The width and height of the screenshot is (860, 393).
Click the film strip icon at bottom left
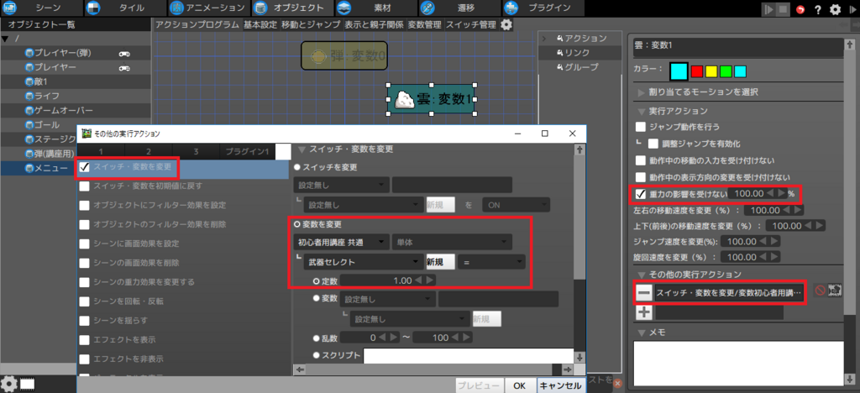(x=28, y=385)
